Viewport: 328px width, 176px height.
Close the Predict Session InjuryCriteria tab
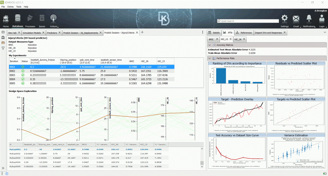click(137, 32)
